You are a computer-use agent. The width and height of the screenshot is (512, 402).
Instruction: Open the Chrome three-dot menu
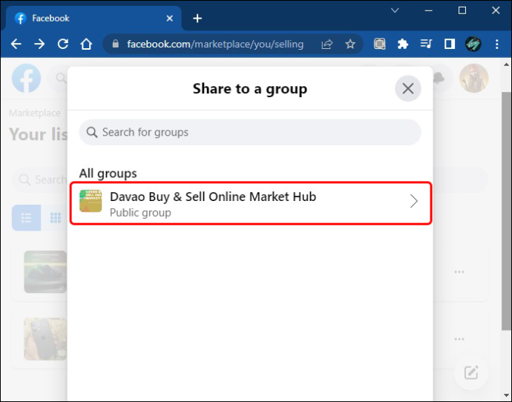[x=496, y=44]
